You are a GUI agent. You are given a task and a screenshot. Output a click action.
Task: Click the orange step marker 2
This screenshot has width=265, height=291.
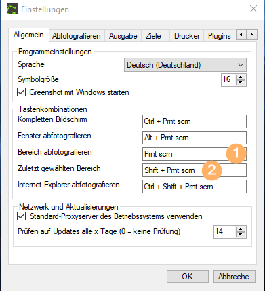[211, 170]
